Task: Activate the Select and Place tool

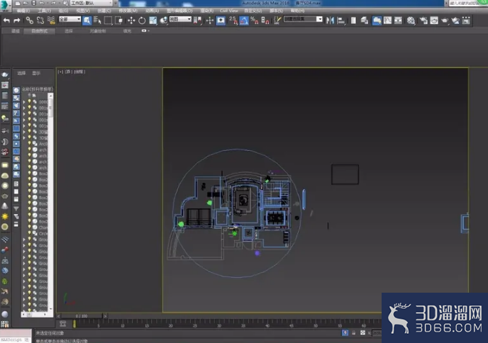Action: point(163,21)
